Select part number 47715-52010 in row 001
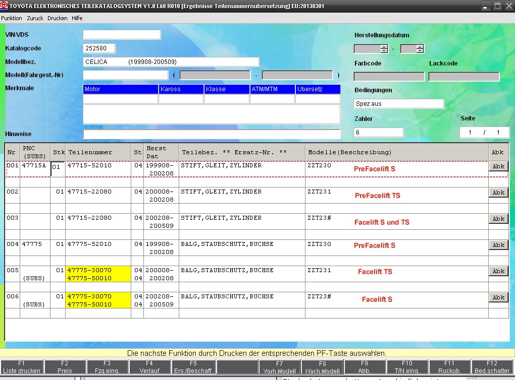This screenshot has width=515, height=380. click(89, 165)
